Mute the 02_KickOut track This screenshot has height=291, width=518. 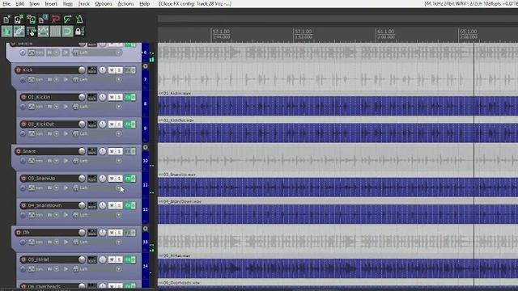point(112,124)
